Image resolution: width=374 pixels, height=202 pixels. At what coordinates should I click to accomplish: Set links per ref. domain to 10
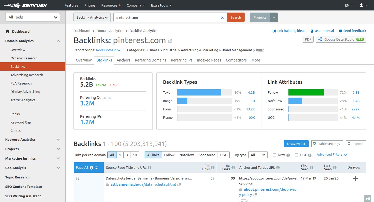(135, 155)
